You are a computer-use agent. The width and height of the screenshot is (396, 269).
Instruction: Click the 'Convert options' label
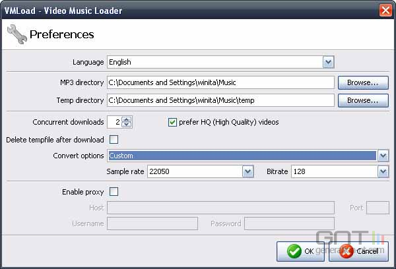pos(79,156)
